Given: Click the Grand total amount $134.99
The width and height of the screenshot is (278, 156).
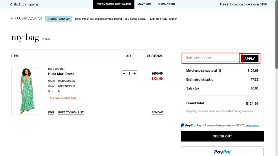Looking at the screenshot, I should coord(252,104).
